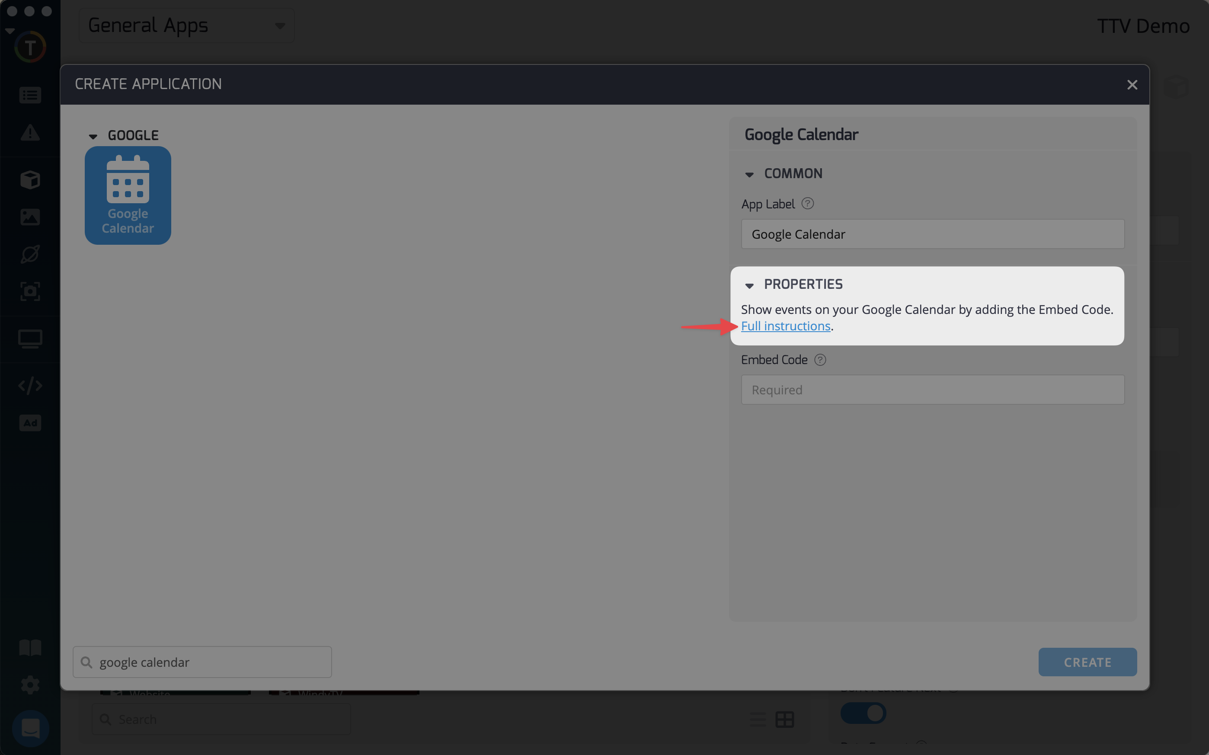Open the screens monitor icon in sidebar
This screenshot has height=755, width=1209.
(x=30, y=339)
